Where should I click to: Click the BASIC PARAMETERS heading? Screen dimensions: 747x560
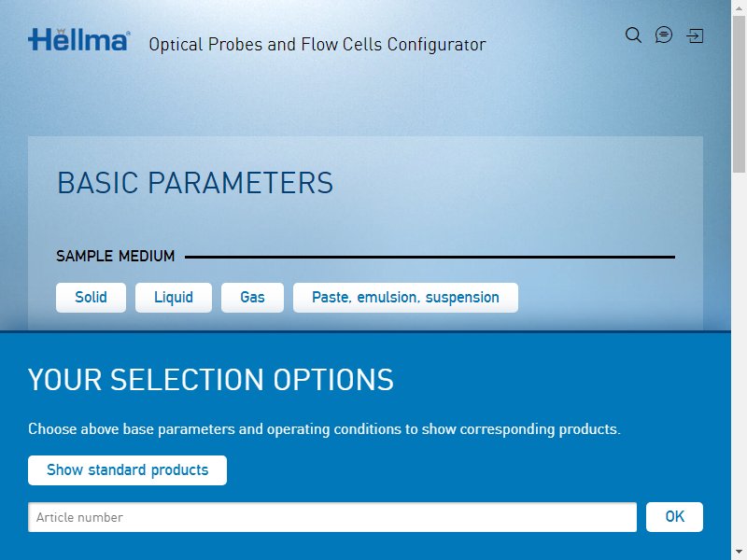coord(195,183)
